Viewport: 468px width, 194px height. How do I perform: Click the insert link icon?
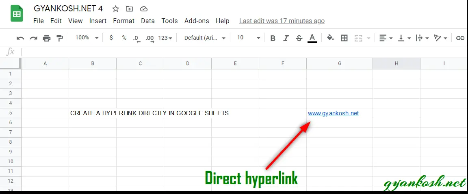[461, 38]
